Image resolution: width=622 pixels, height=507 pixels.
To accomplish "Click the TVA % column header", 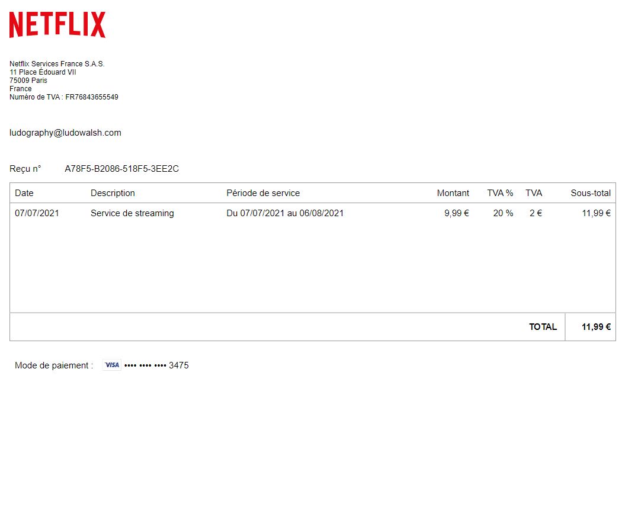I will pyautogui.click(x=500, y=193).
